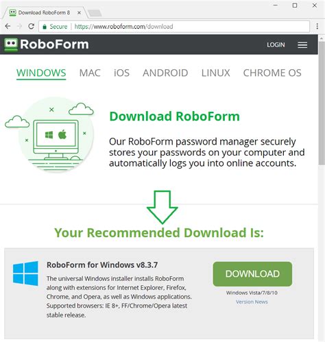Reload the page with the refresh icon
325x342 pixels.
(x=31, y=26)
